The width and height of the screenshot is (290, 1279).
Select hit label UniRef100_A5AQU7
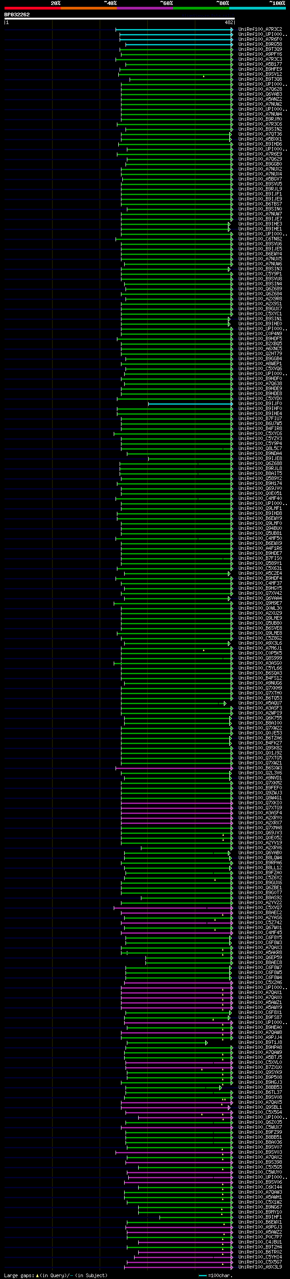coord(260,703)
